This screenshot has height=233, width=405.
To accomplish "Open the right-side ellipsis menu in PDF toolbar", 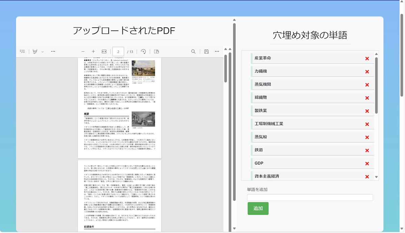I will (217, 51).
